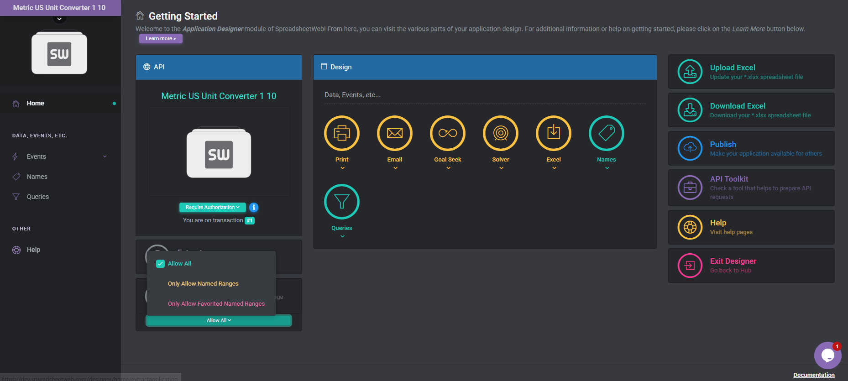This screenshot has width=848, height=381.
Task: Select the Solver target icon
Action: click(500, 133)
